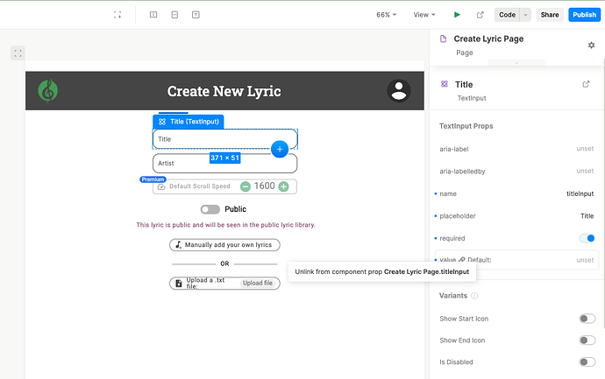
Task: Click the blue plus add-element button
Action: [280, 149]
